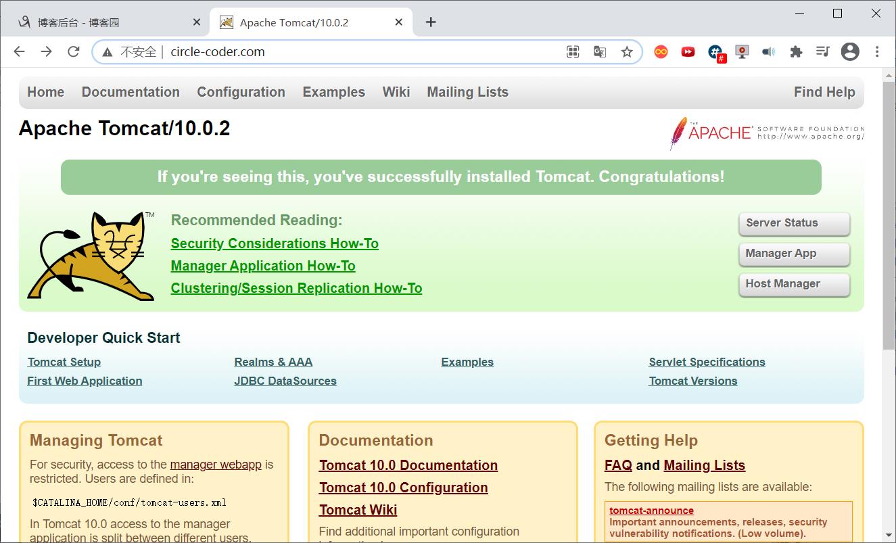The height and width of the screenshot is (543, 896).
Task: Click the Tomcat cat mascot image
Action: 92,256
